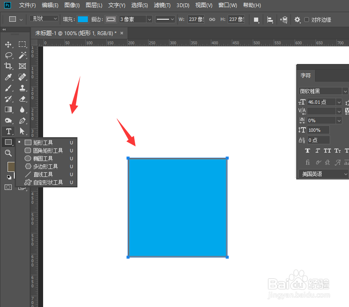Choose 直线工具 from flyout
The width and height of the screenshot is (349, 307).
[x=47, y=175]
